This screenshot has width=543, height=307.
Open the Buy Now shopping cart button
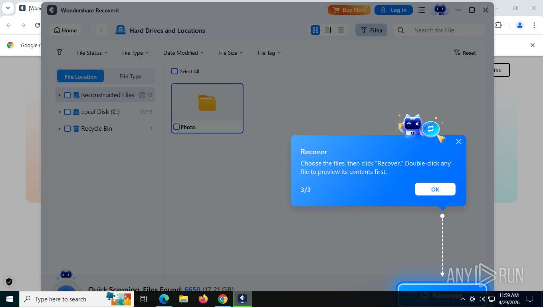(x=349, y=10)
